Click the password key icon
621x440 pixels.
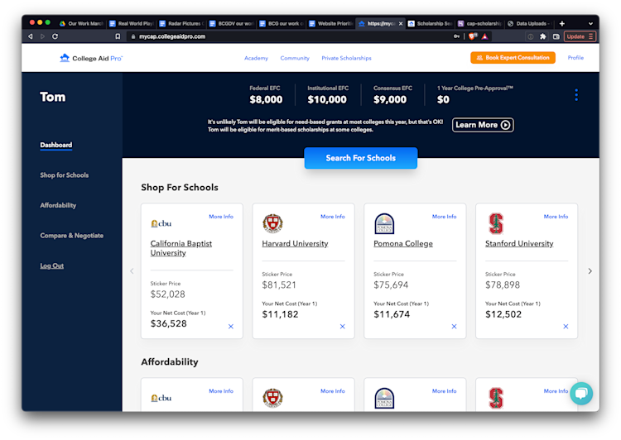[x=456, y=36]
